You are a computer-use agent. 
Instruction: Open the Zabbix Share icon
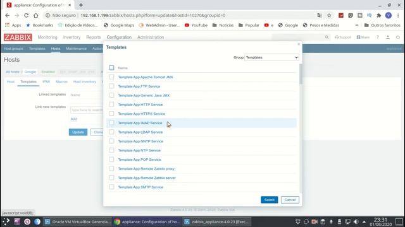363,37
